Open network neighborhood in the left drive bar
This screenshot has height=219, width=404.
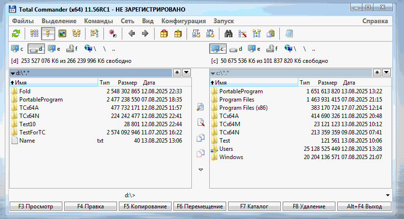click(90, 49)
